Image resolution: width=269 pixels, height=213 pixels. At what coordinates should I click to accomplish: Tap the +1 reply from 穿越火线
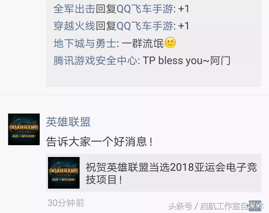[184, 26]
